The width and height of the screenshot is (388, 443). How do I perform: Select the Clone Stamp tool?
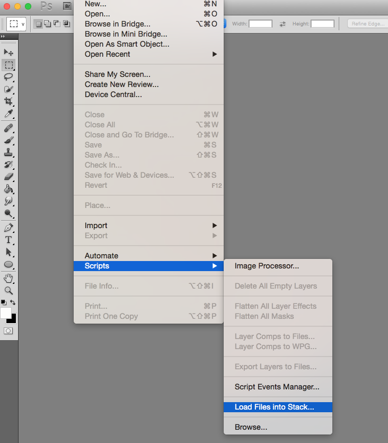pyautogui.click(x=8, y=152)
